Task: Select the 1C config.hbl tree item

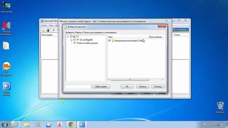Action: pyautogui.click(x=86, y=40)
